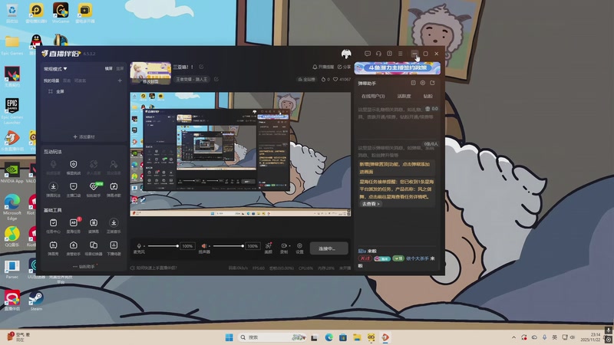Select the second tab beside 我的场景

[67, 80]
